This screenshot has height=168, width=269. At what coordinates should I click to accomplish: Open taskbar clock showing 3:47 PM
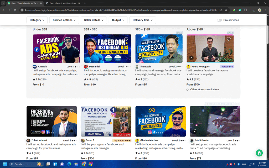pyautogui.click(x=262, y=164)
